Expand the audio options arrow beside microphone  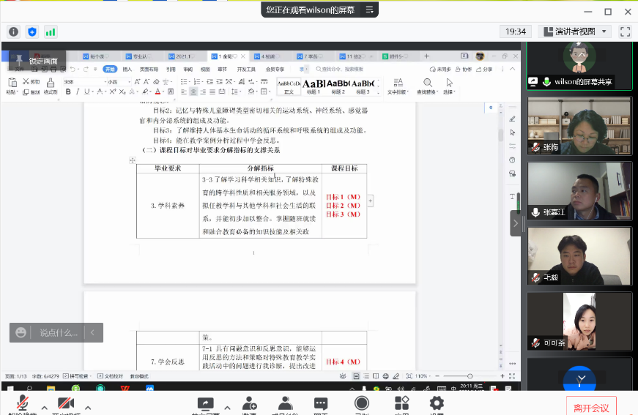pos(44,407)
